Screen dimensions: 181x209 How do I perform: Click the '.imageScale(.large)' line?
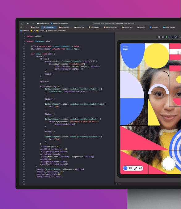click(64, 124)
